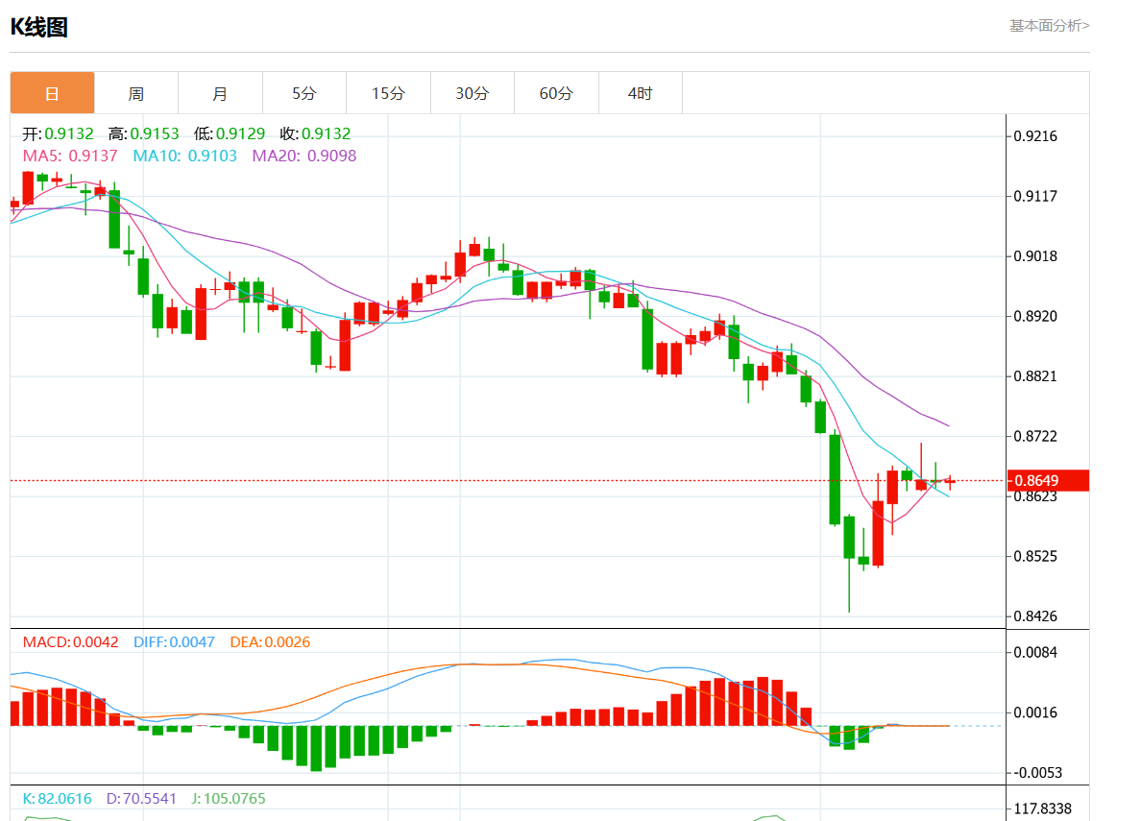Viewport: 1141px width, 821px height.
Task: Switch to the 月 monthly tab
Action: 220,93
